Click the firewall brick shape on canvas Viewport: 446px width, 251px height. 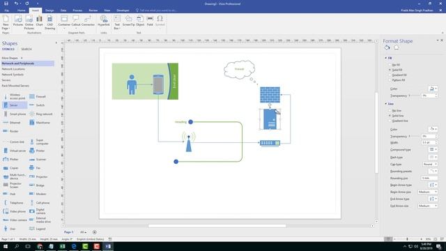pyautogui.click(x=270, y=95)
